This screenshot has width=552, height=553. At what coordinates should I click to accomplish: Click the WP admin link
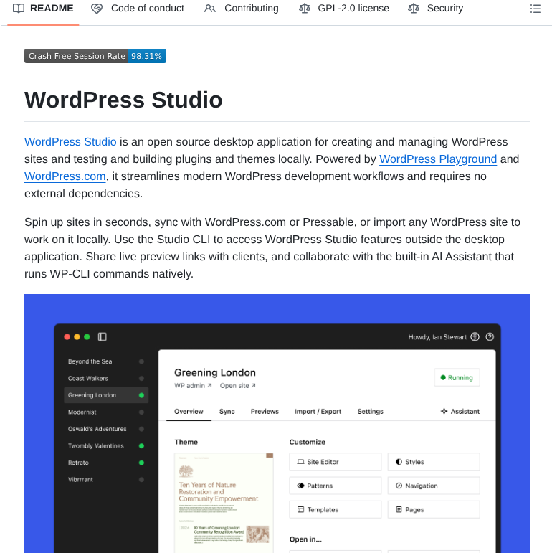(193, 386)
